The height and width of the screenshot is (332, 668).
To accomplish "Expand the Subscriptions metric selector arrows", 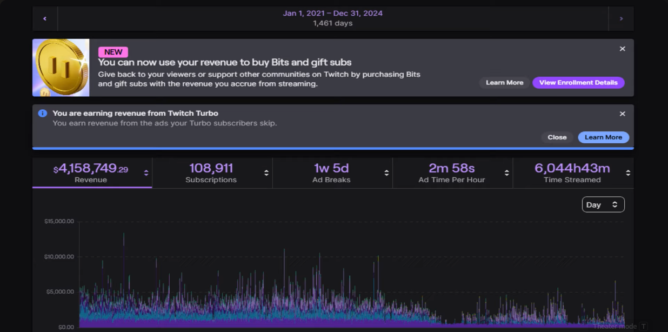I will [x=266, y=173].
